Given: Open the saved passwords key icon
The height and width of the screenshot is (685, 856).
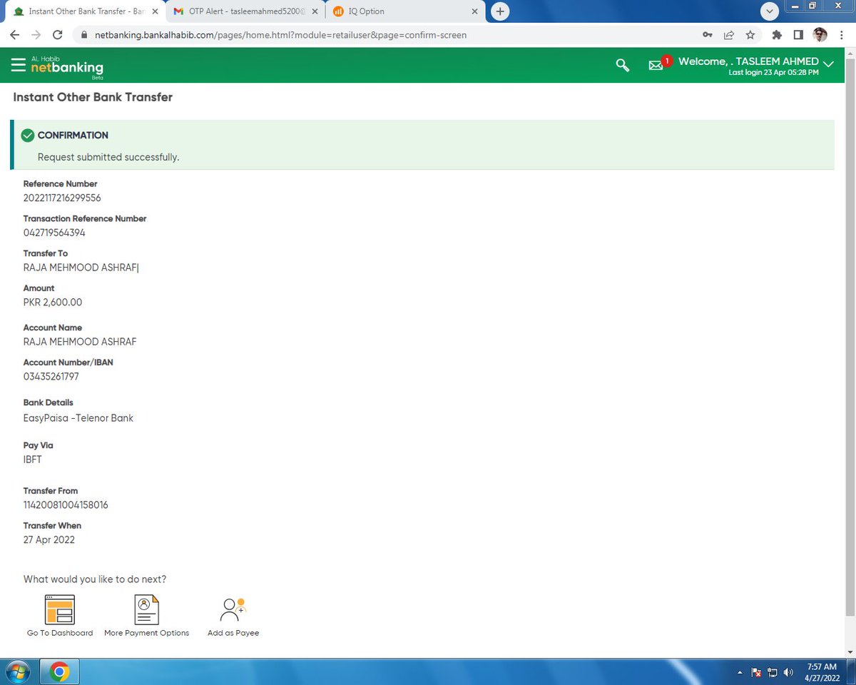Looking at the screenshot, I should coord(707,34).
